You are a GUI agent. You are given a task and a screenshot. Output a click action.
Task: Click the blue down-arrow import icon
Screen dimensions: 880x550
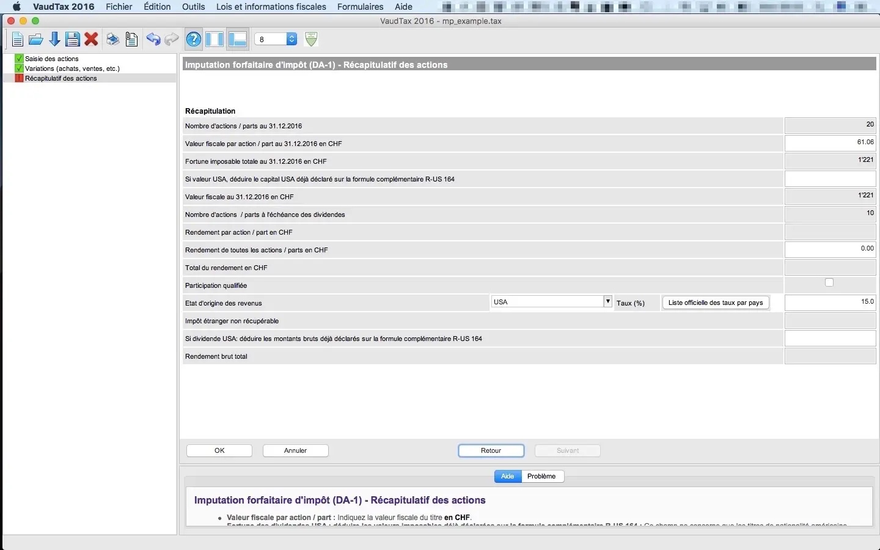[54, 40]
